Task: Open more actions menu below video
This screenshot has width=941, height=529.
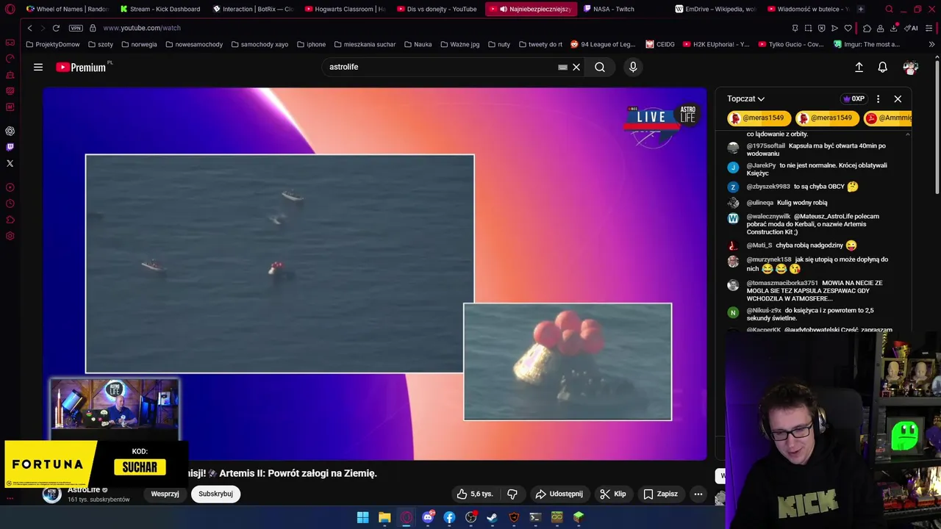Action: [x=698, y=494]
